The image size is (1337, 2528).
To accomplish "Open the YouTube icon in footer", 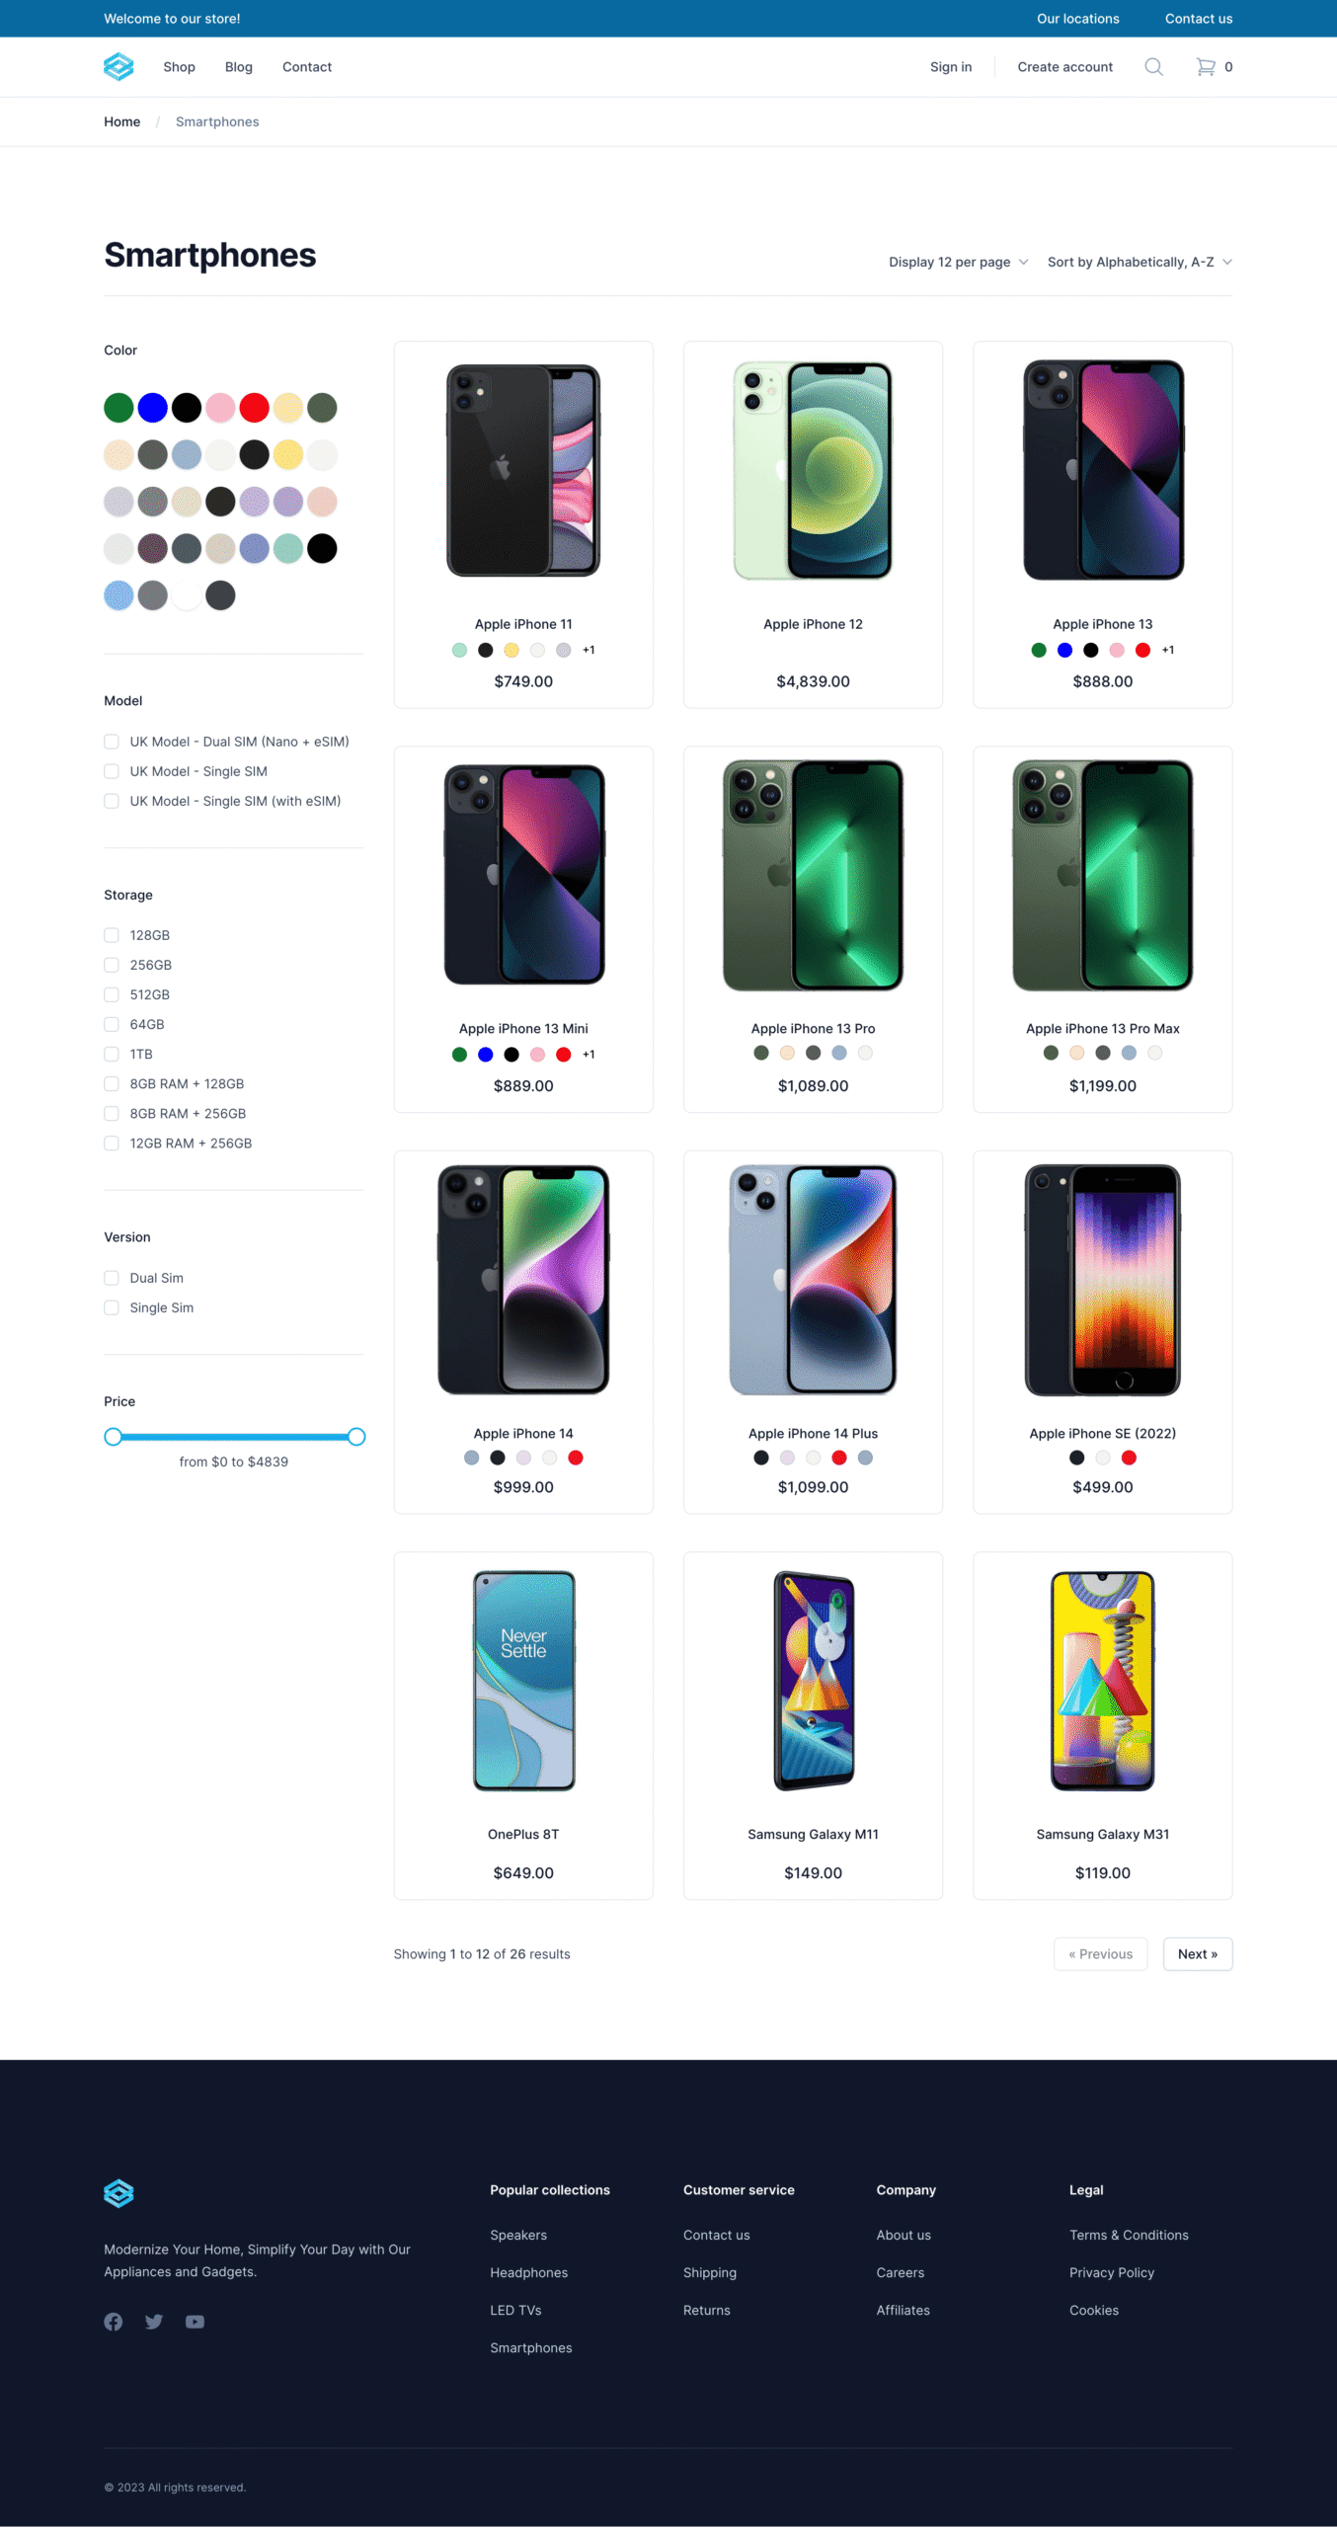I will coord(195,2322).
